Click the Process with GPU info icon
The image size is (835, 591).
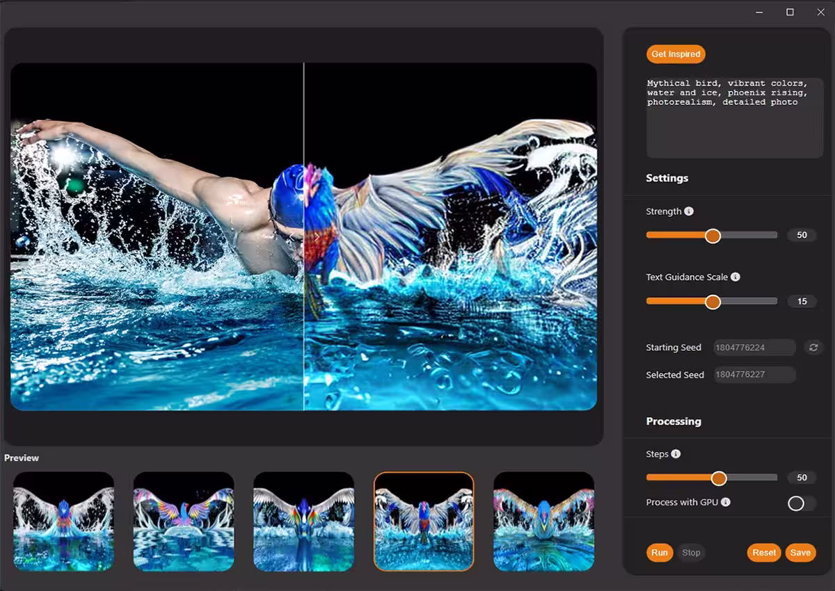click(x=726, y=502)
